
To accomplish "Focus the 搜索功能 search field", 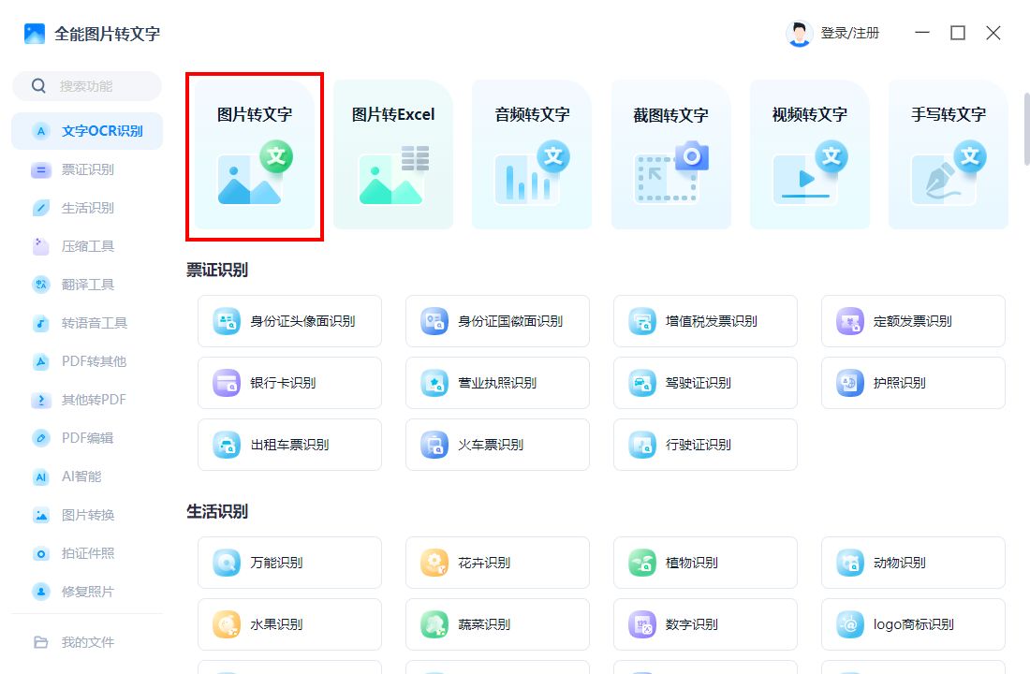I will click(x=87, y=86).
